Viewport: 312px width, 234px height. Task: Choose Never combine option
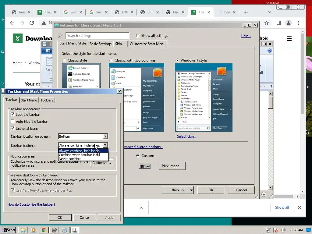click(x=83, y=159)
